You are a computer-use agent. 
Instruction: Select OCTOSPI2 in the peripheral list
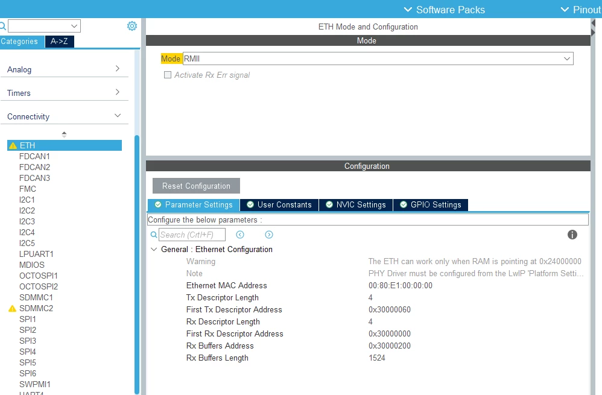coord(39,286)
